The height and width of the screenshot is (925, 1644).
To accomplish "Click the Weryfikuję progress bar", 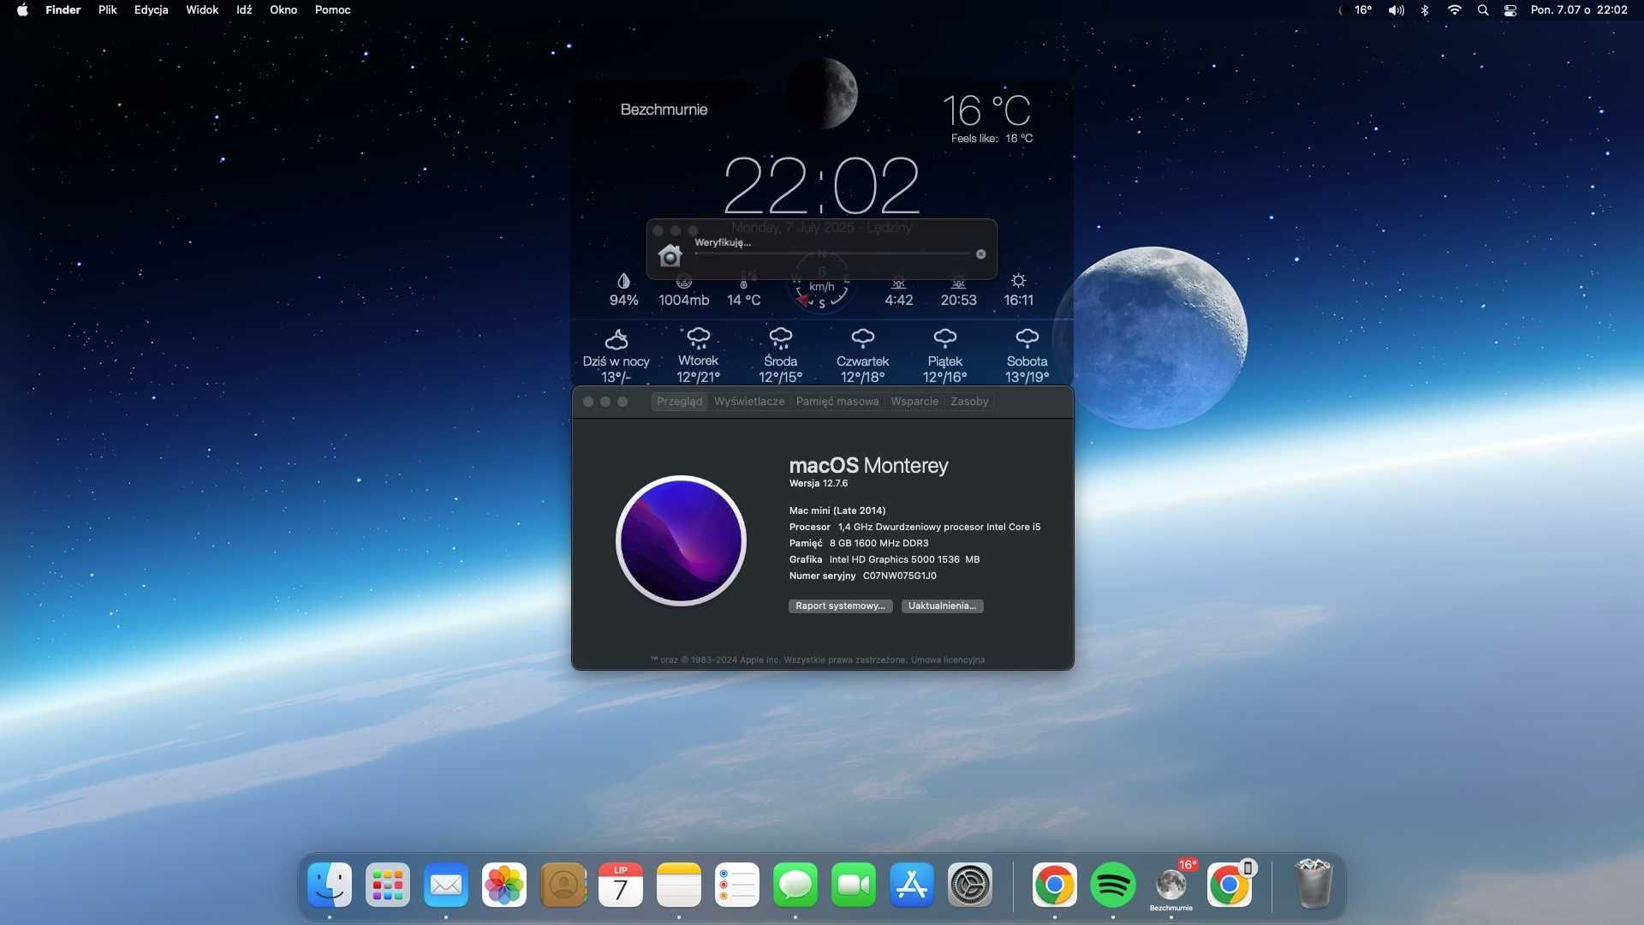I will click(832, 254).
